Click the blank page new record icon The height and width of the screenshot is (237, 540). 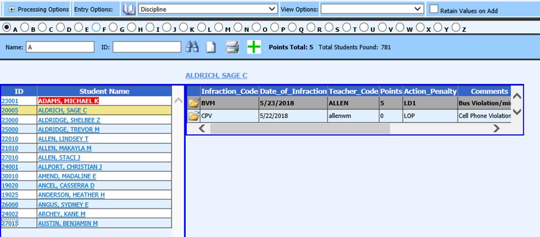[211, 47]
